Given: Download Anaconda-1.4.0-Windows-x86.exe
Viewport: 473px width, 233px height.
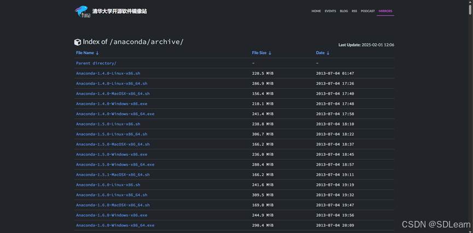Looking at the screenshot, I should pyautogui.click(x=112, y=103).
